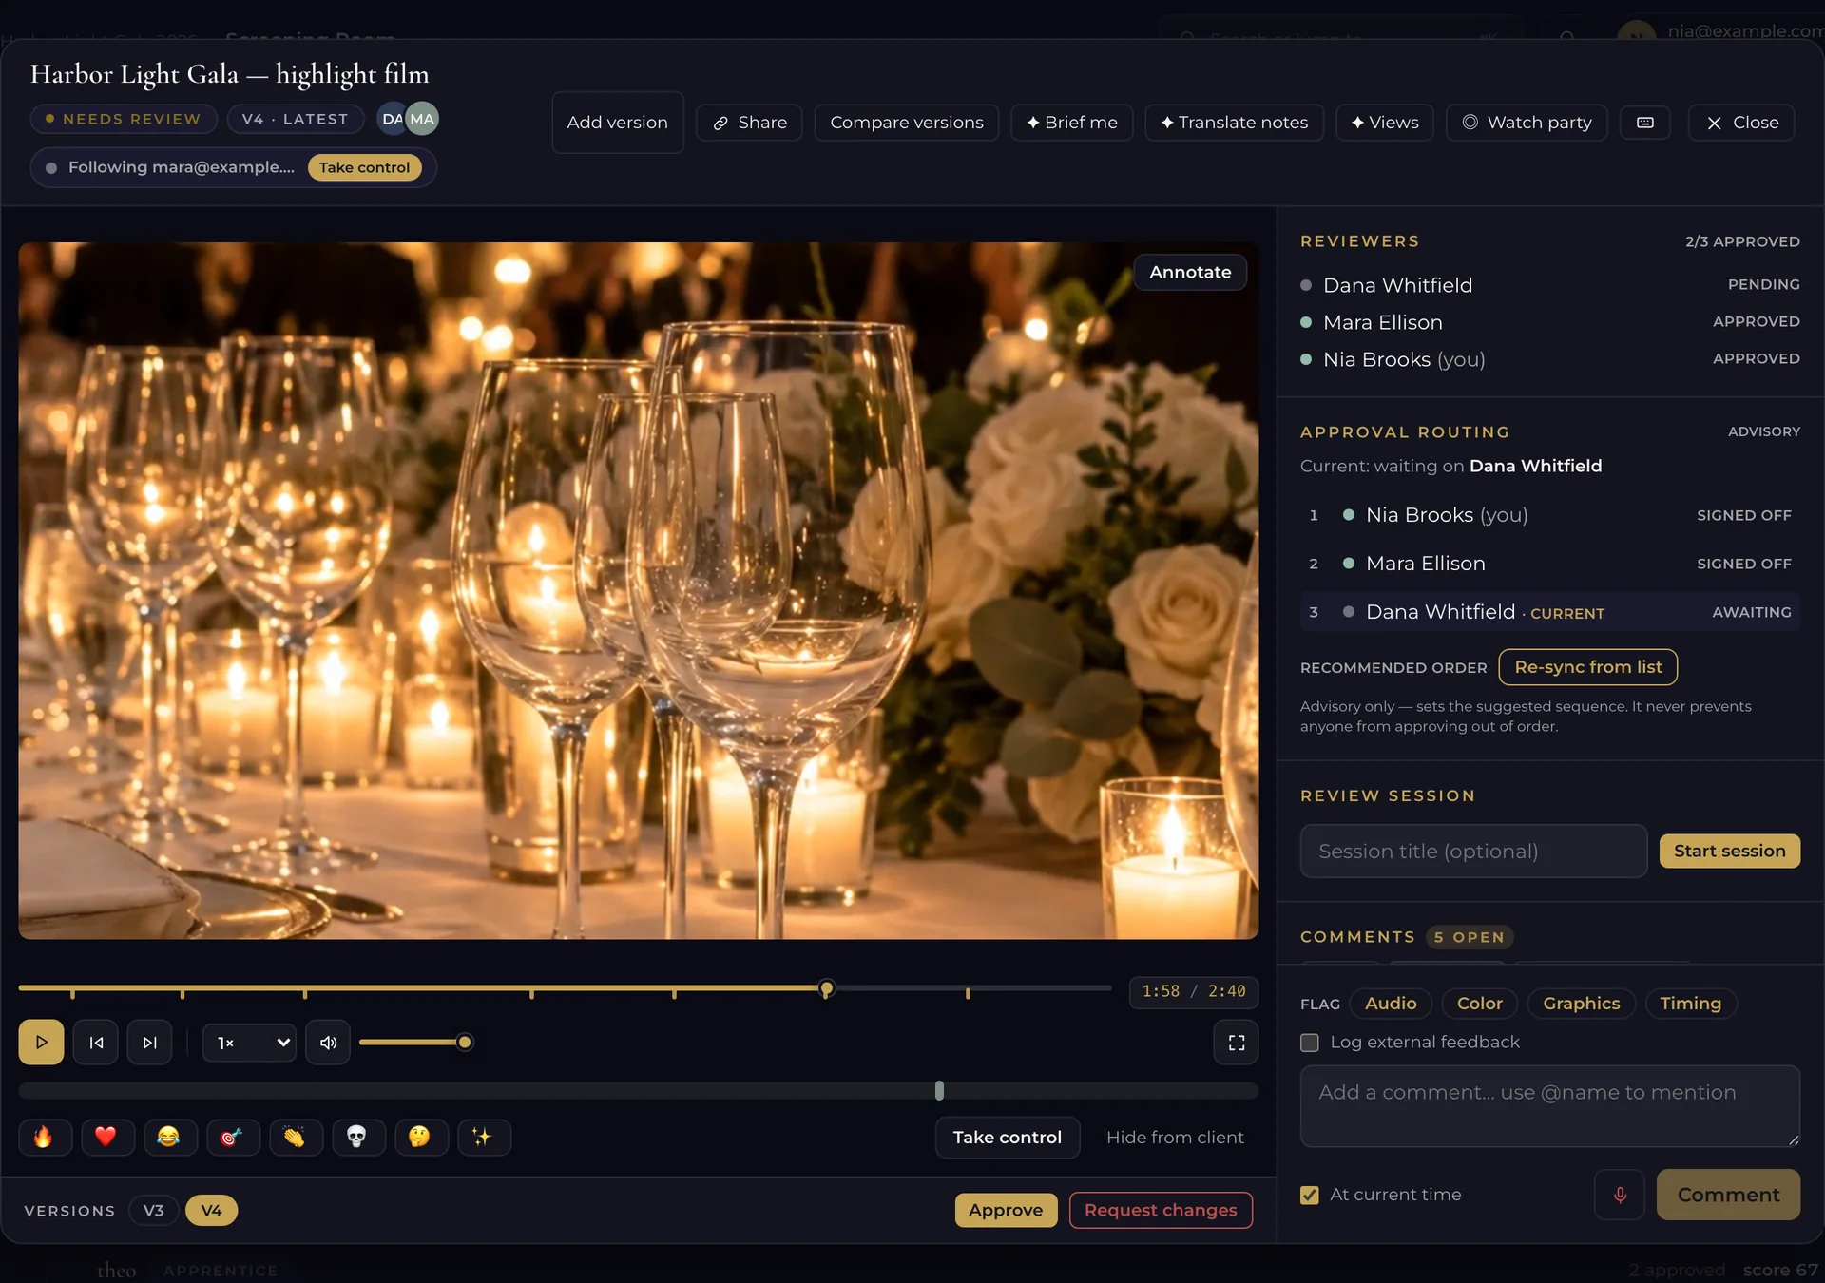Open the 1× playback speed dropdown

pos(250,1043)
